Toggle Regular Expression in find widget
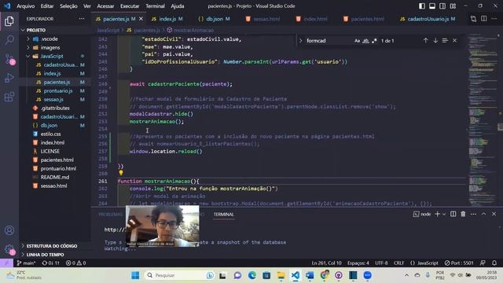Image resolution: width=503 pixels, height=283 pixels. point(374,41)
